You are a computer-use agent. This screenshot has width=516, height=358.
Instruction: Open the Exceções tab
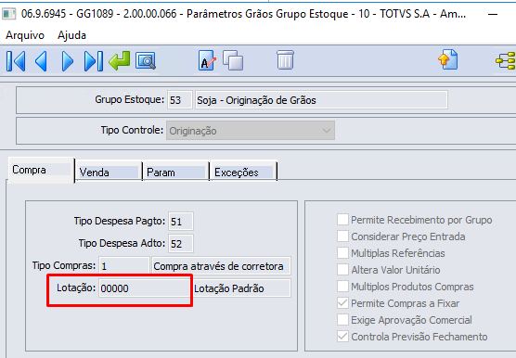243,172
